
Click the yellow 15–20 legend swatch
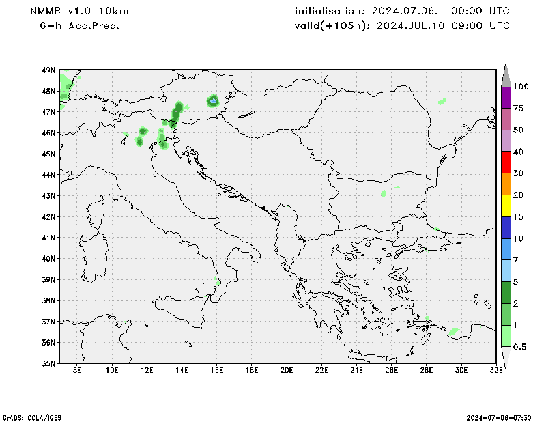click(506, 206)
